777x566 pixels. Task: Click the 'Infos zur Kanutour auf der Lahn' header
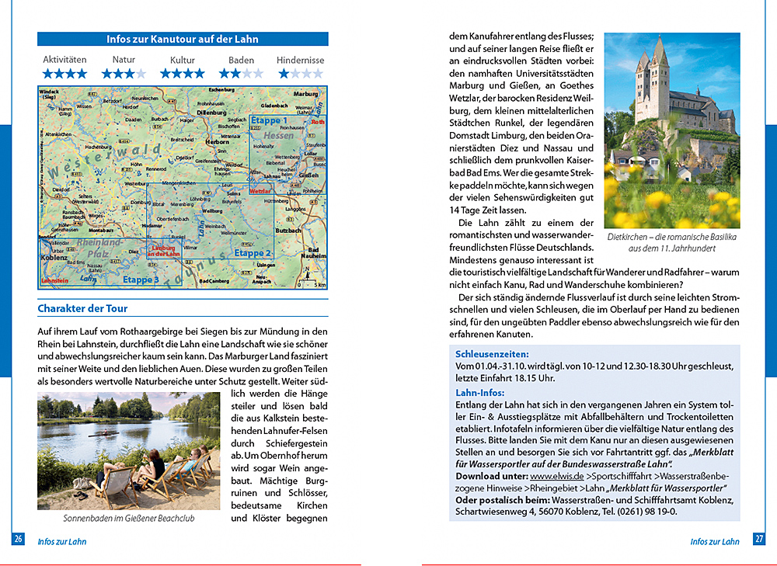click(x=183, y=39)
